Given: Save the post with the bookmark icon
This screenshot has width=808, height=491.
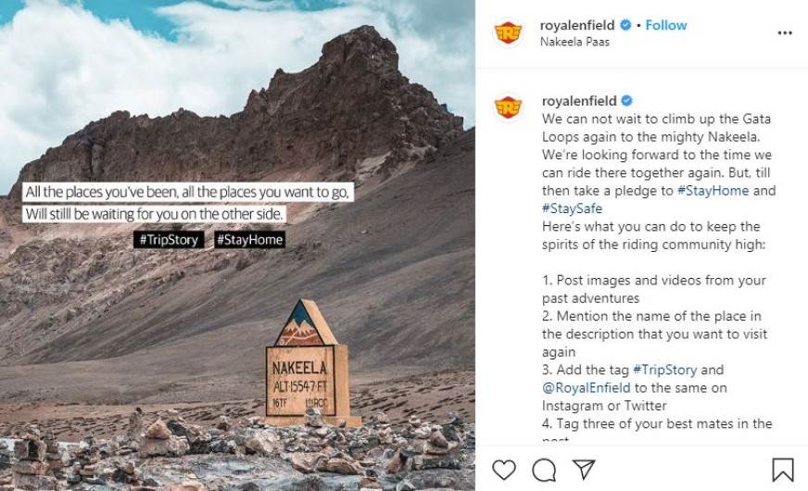Looking at the screenshot, I should (783, 470).
